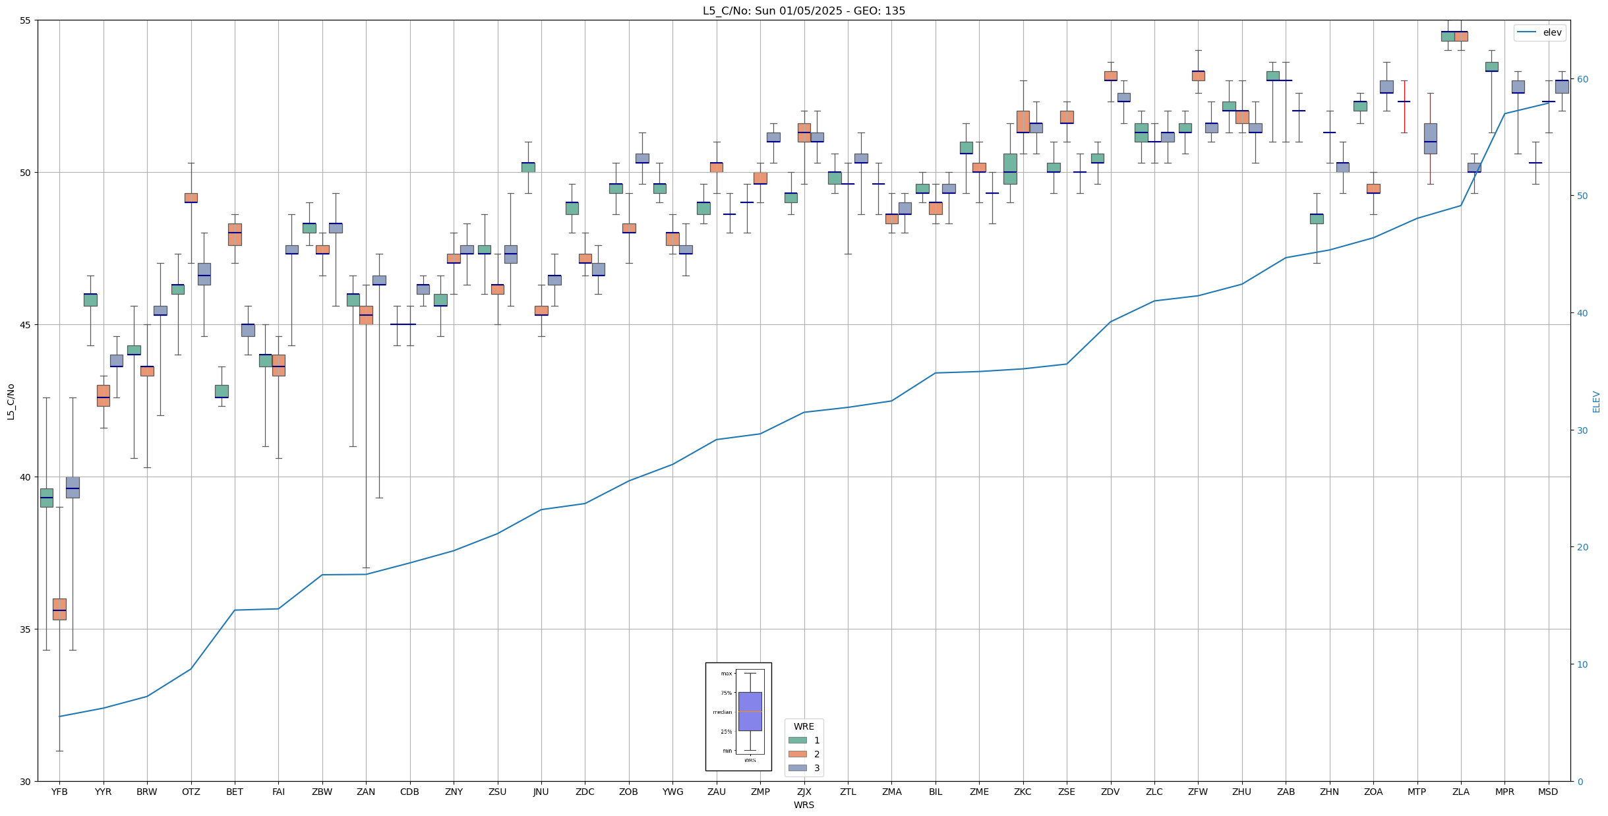Click the orange YFB box near 35.5
Viewport: 1608px width, 816px height.
[x=59, y=609]
